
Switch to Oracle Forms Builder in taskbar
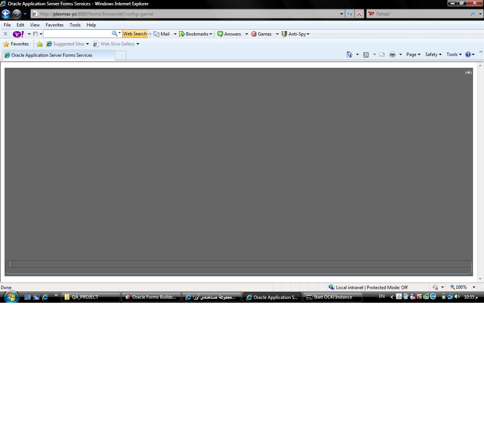coord(151,297)
